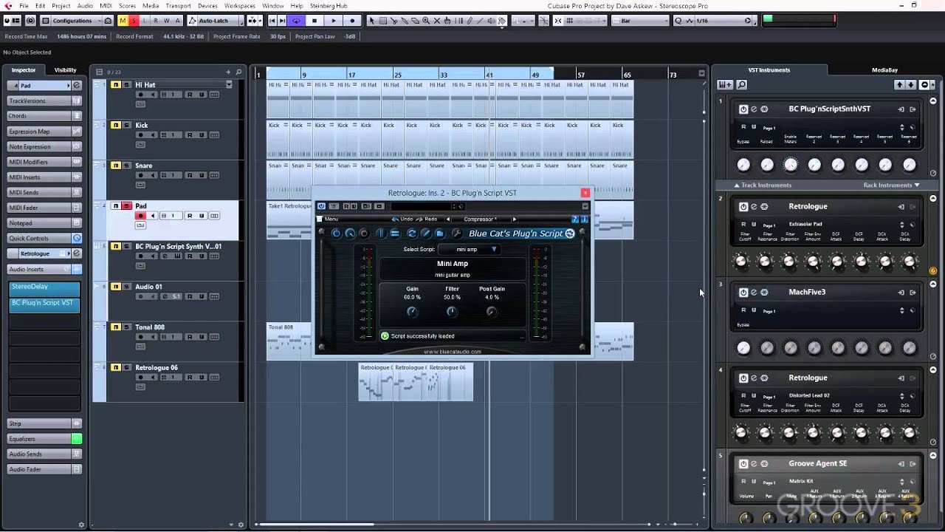
Task: Open Retrologue Extrasolar Pad instrument editor
Action: pos(754,207)
